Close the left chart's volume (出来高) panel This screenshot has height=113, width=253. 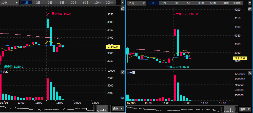[x=123, y=72]
